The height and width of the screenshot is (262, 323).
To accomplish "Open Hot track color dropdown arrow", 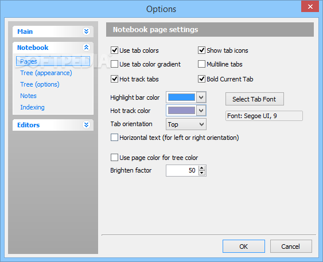I will [201, 111].
